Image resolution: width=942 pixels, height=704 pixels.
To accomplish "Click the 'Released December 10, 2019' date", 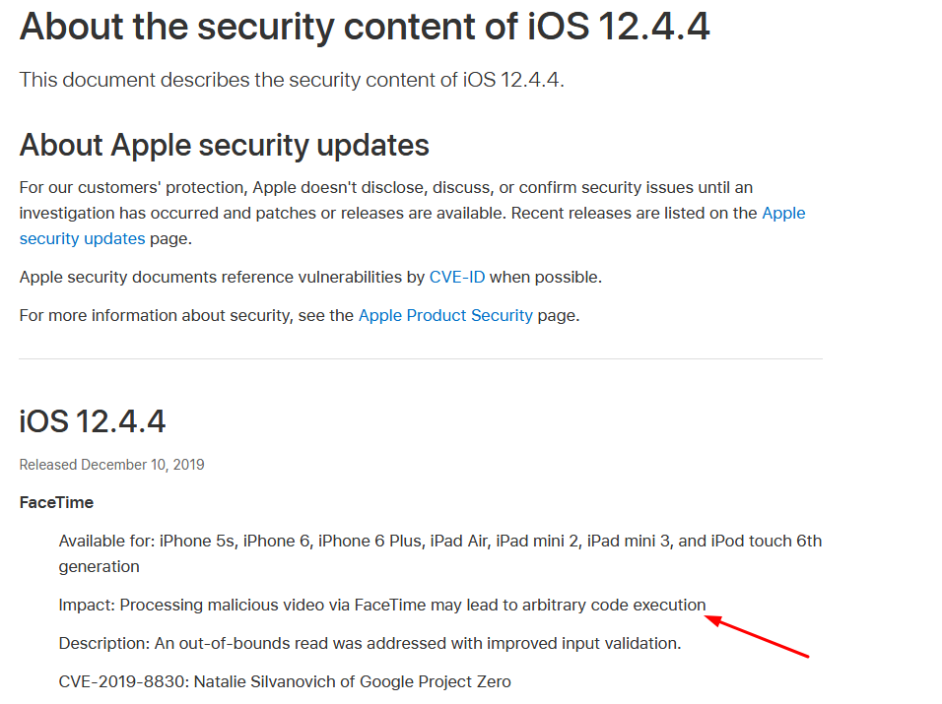I will 111,465.
